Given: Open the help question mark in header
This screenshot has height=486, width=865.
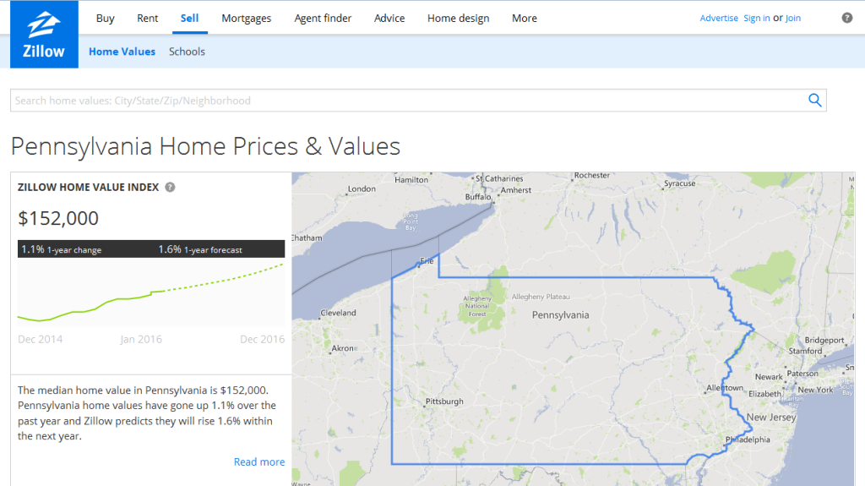Looking at the screenshot, I should click(846, 18).
